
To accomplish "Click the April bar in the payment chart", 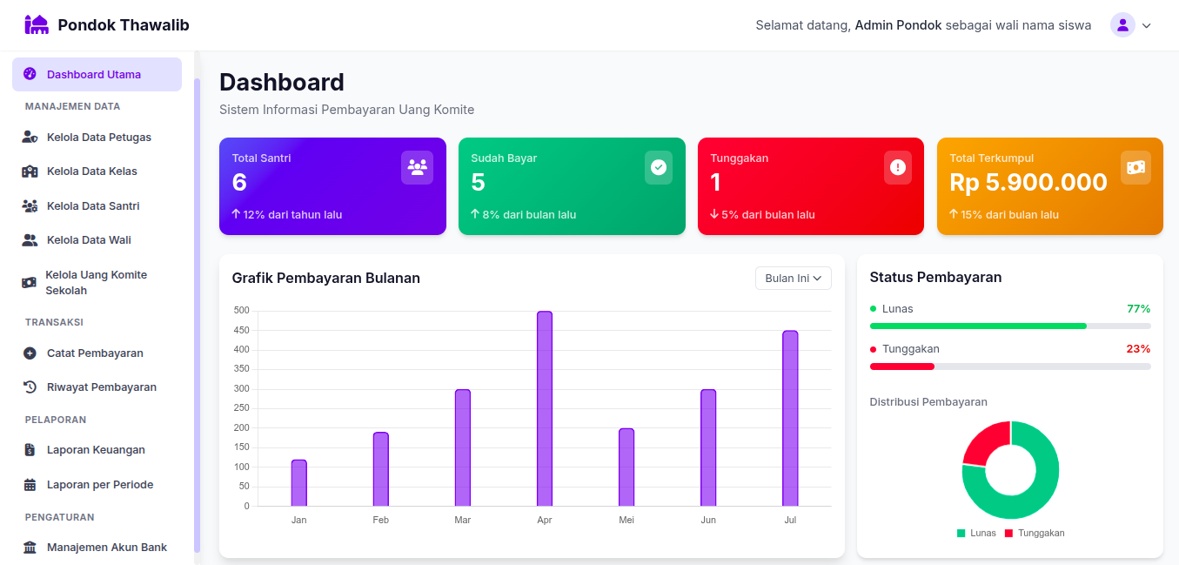I will click(x=545, y=408).
